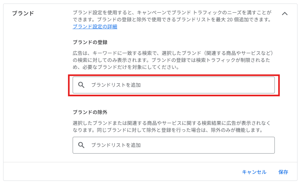Click the red highlight border around 登録 field
The width and height of the screenshot is (301, 184).
pos(174,75)
